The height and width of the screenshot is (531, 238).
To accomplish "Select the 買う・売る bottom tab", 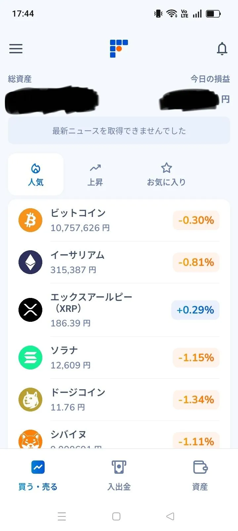I will [x=38, y=475].
